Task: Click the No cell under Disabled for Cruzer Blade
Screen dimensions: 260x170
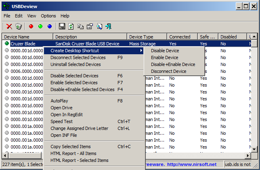Action: click(x=223, y=44)
